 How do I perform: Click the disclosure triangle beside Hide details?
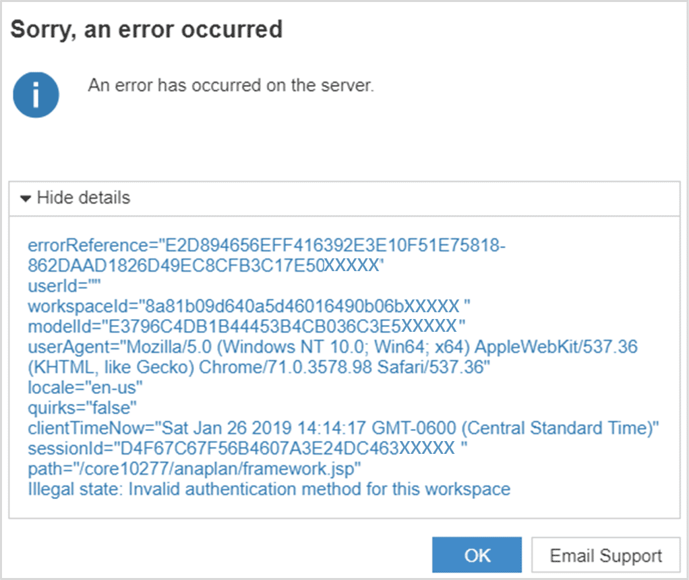(x=25, y=198)
